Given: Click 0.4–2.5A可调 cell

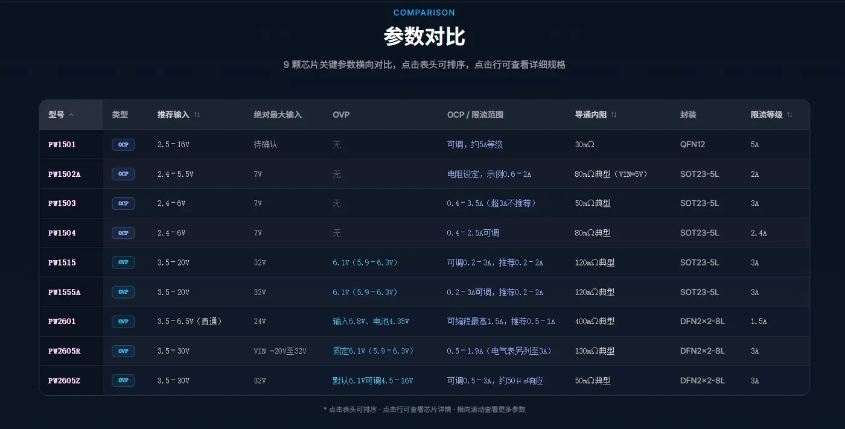Looking at the screenshot, I should 473,233.
